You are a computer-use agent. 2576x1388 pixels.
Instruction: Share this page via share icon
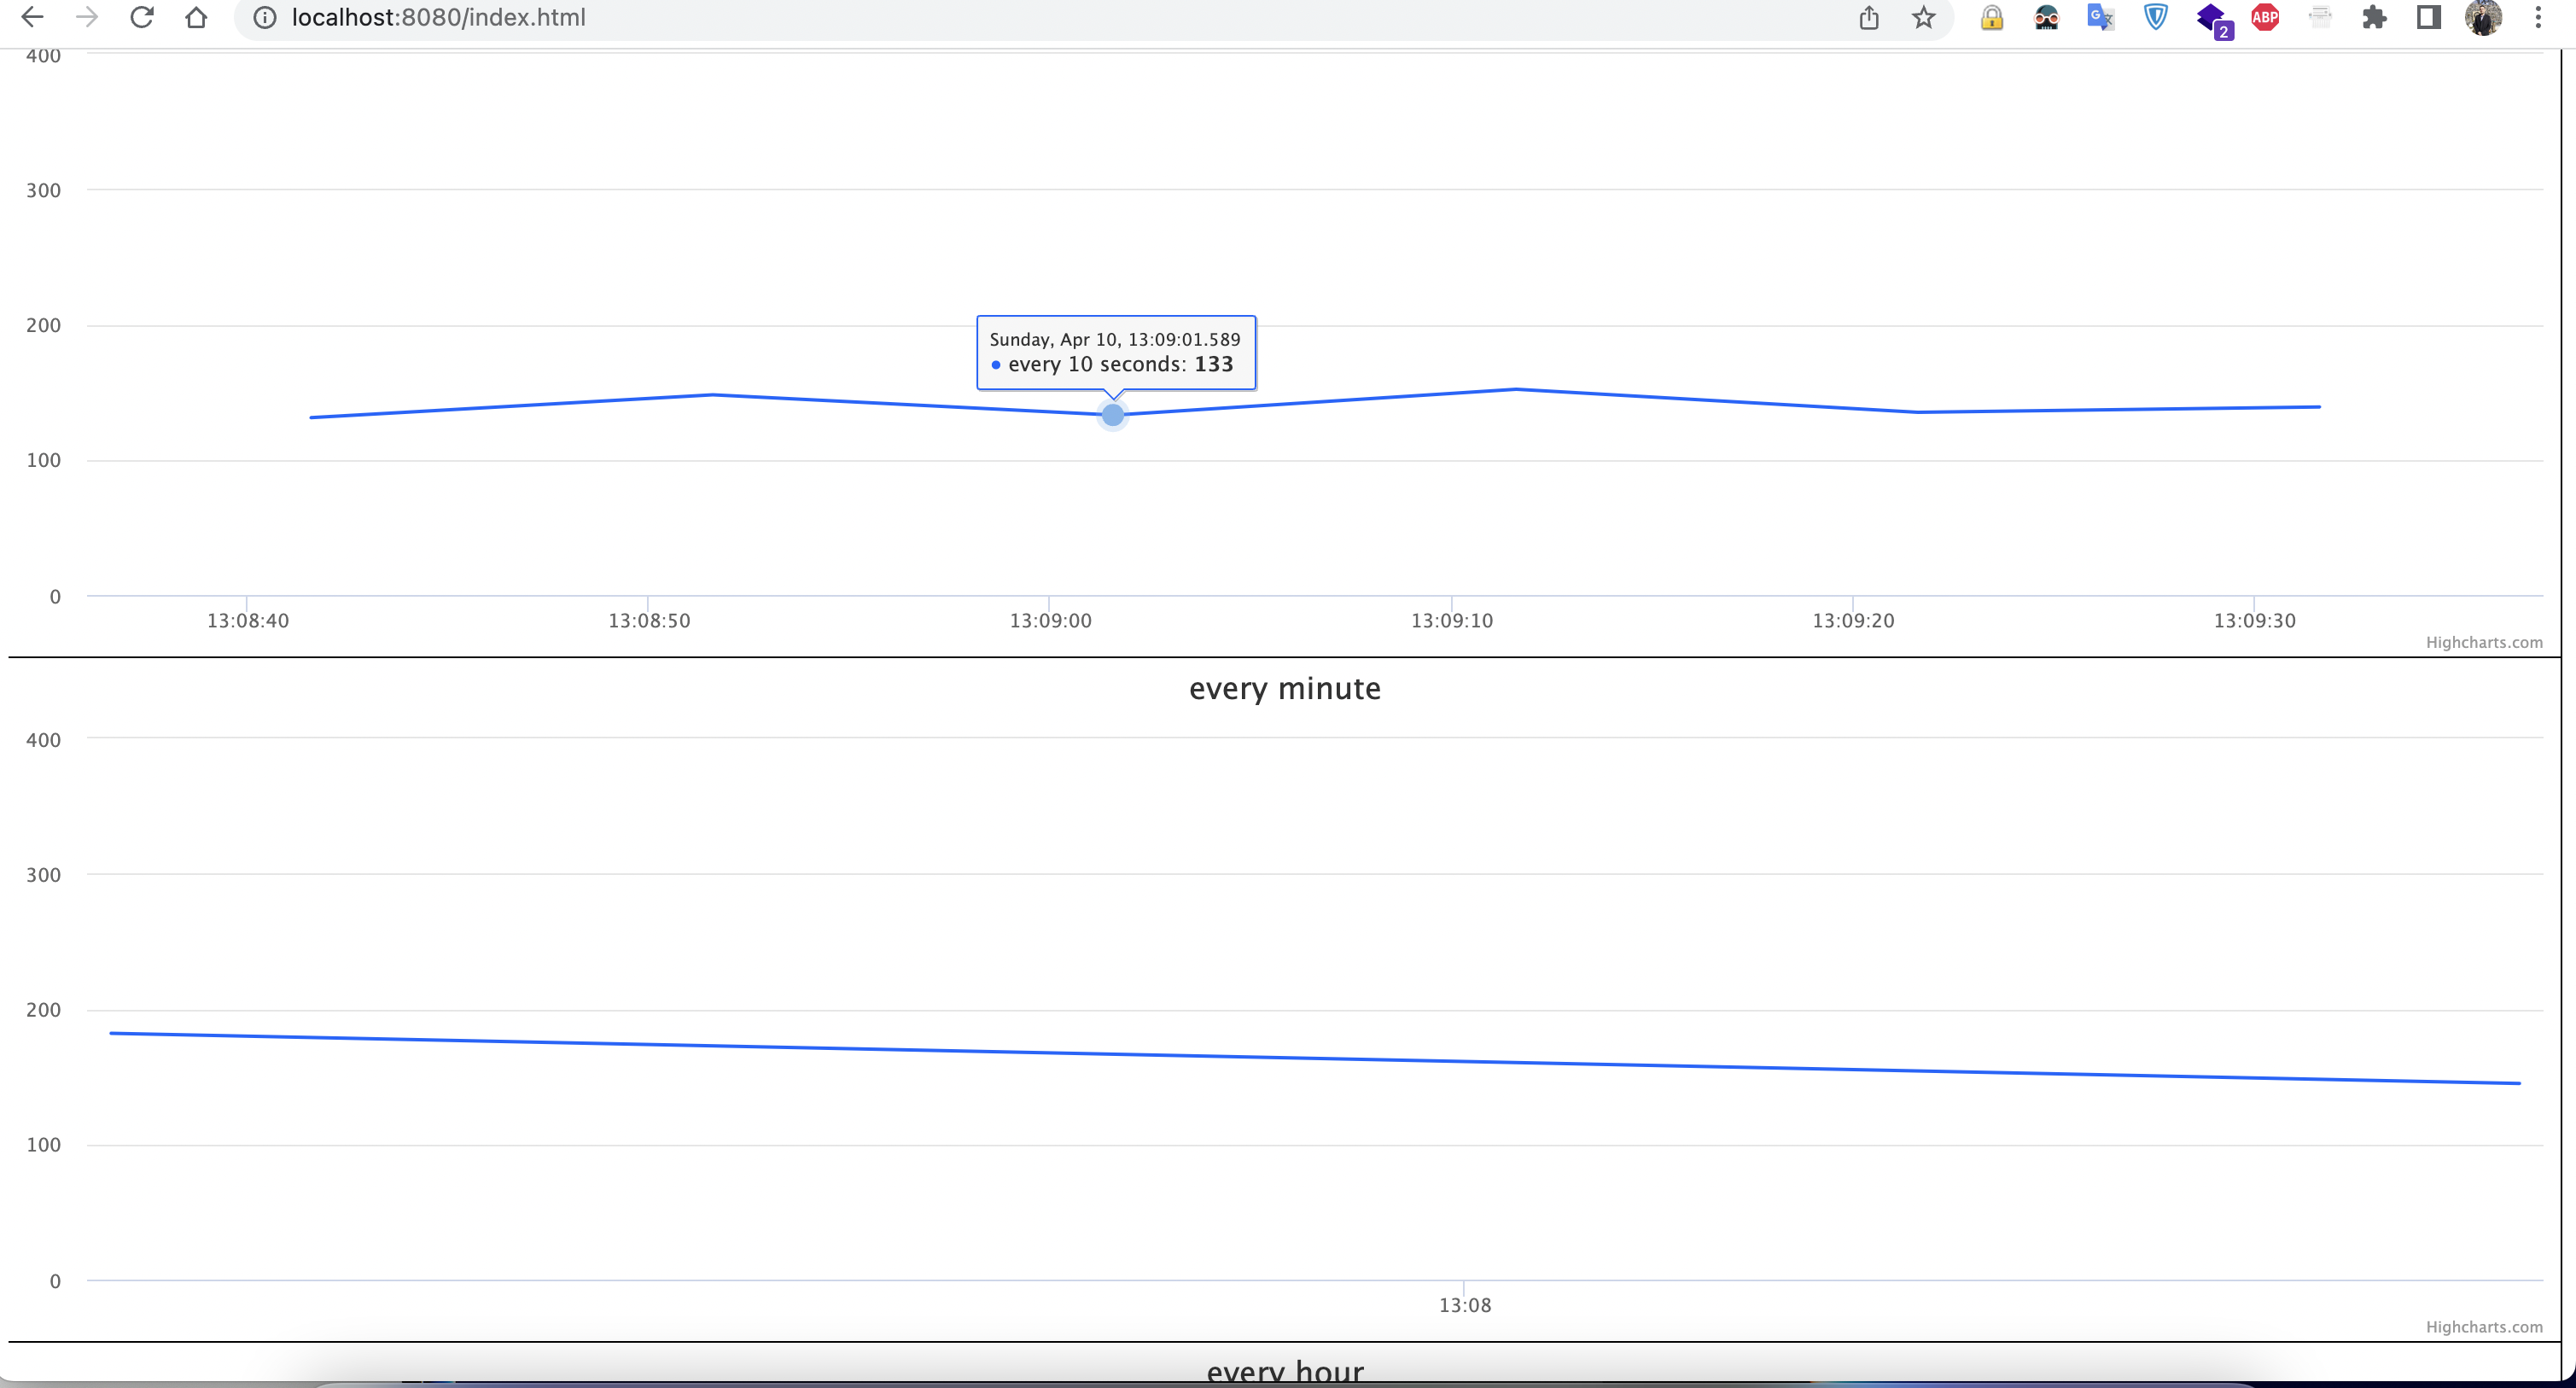(x=1869, y=17)
